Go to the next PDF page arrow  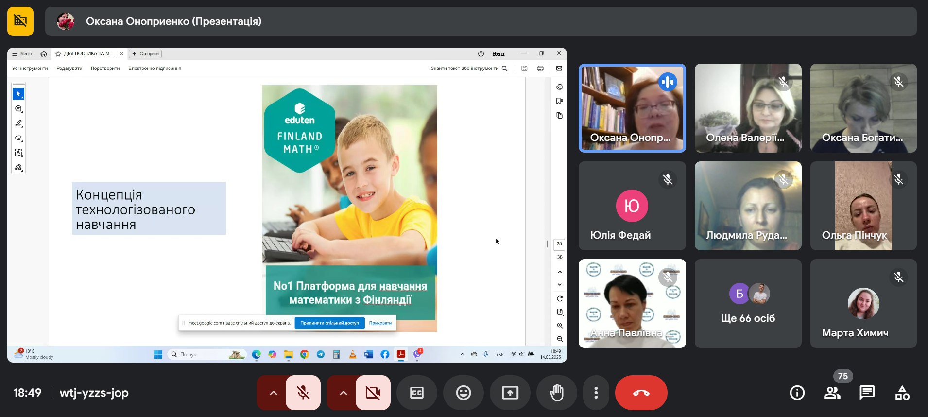(560, 285)
